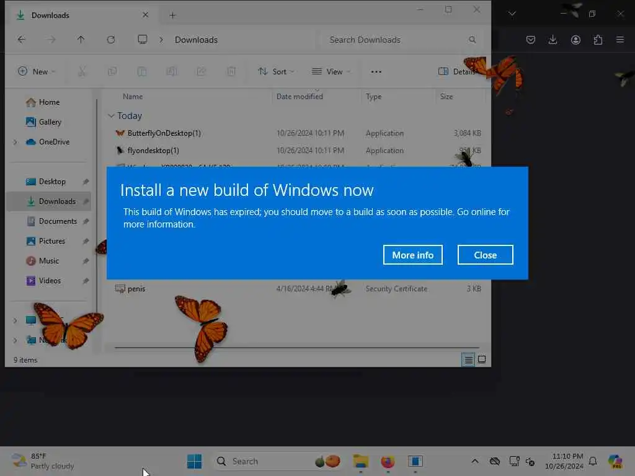The height and width of the screenshot is (476, 635).
Task: Select the flyondesktop(1) file
Action: pyautogui.click(x=153, y=151)
